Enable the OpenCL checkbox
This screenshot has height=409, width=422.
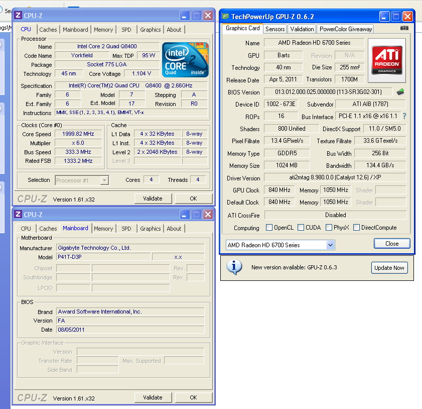[269, 228]
